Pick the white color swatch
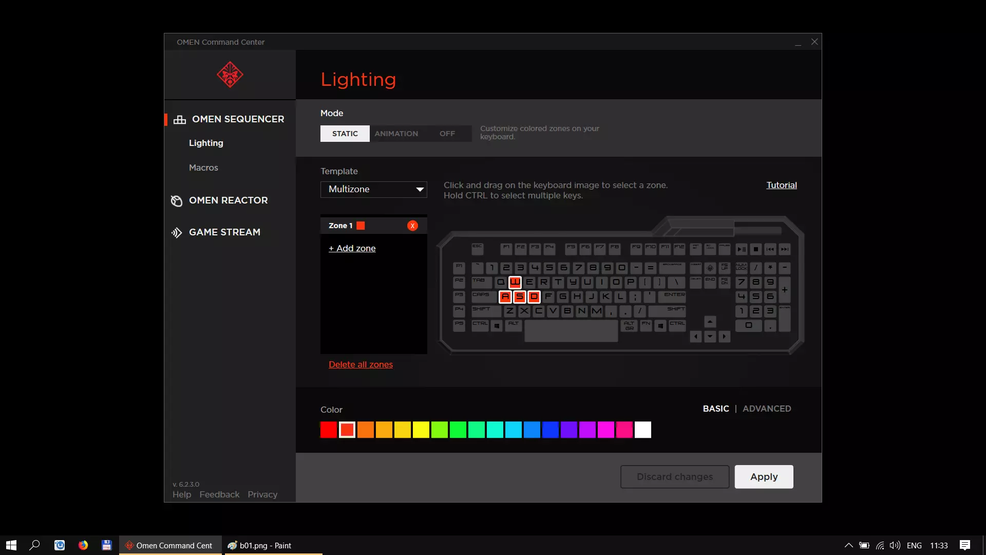 643,430
